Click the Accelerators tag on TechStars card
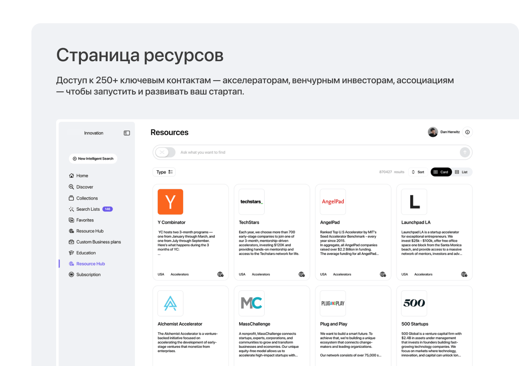 click(x=261, y=274)
